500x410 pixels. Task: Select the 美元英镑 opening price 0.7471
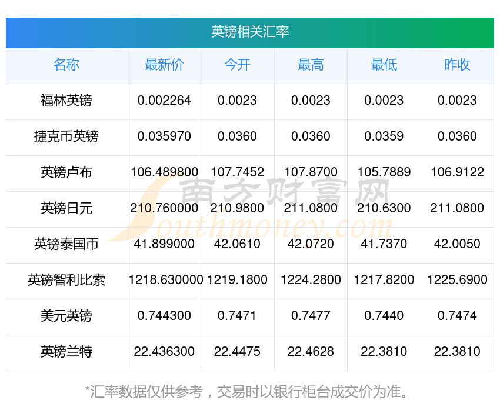coord(237,316)
